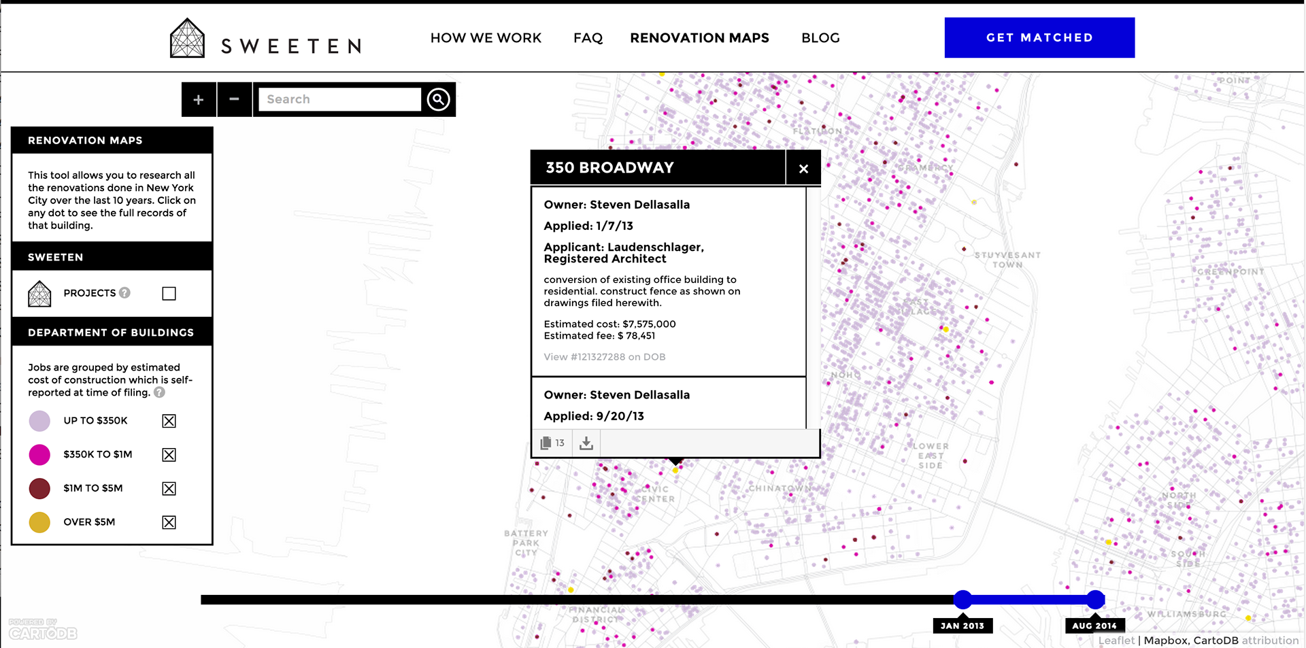The width and height of the screenshot is (1306, 648).
Task: Click 'Applied: 1/7/13' text
Action: [588, 226]
